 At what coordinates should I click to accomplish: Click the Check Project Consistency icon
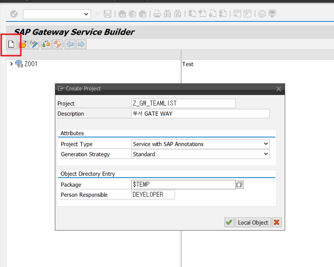(x=46, y=44)
